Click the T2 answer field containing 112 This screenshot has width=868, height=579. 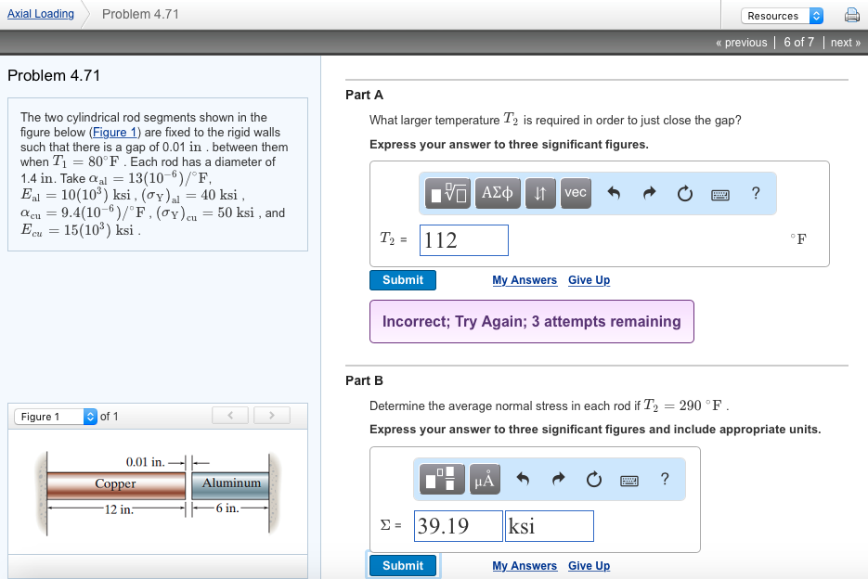click(464, 240)
